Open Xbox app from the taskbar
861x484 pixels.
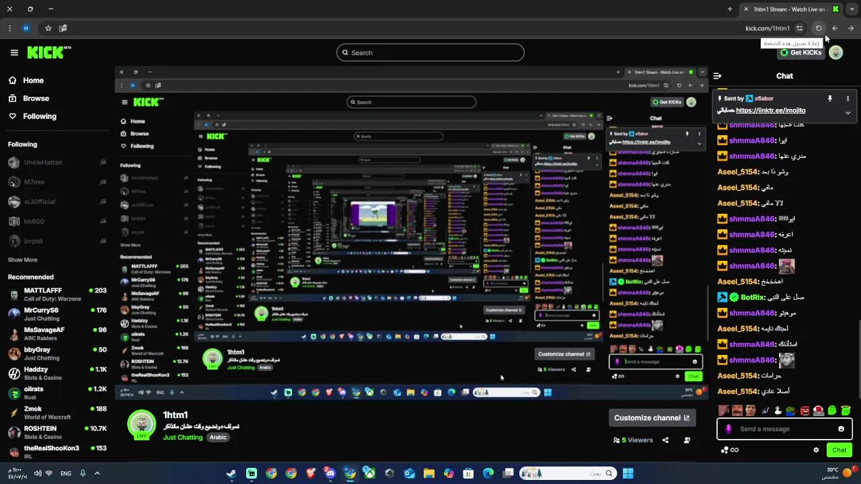(x=370, y=473)
